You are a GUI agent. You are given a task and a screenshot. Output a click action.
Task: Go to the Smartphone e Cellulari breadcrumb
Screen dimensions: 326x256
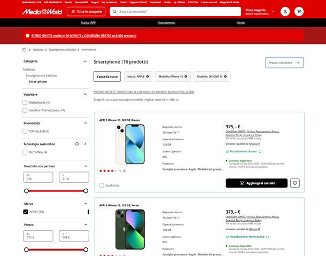(x=63, y=50)
